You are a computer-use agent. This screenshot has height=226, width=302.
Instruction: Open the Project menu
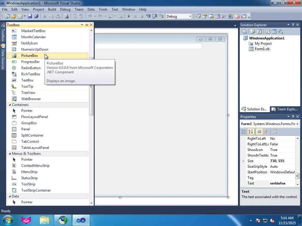click(38, 9)
